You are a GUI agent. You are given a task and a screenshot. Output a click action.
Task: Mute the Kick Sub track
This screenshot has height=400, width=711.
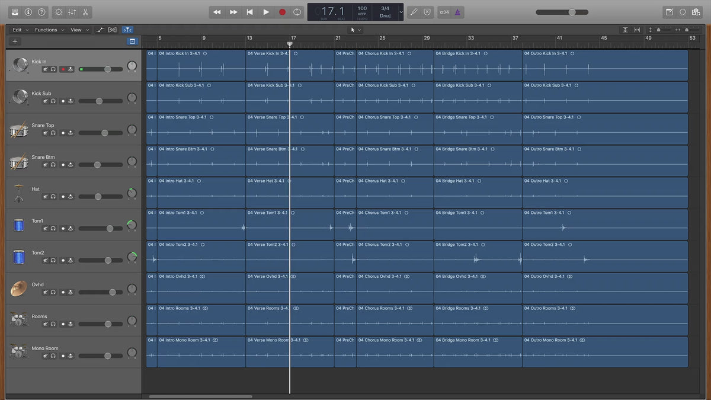pos(45,101)
